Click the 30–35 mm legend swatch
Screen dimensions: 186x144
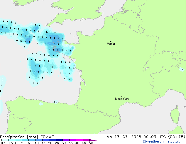click(x=66, y=140)
